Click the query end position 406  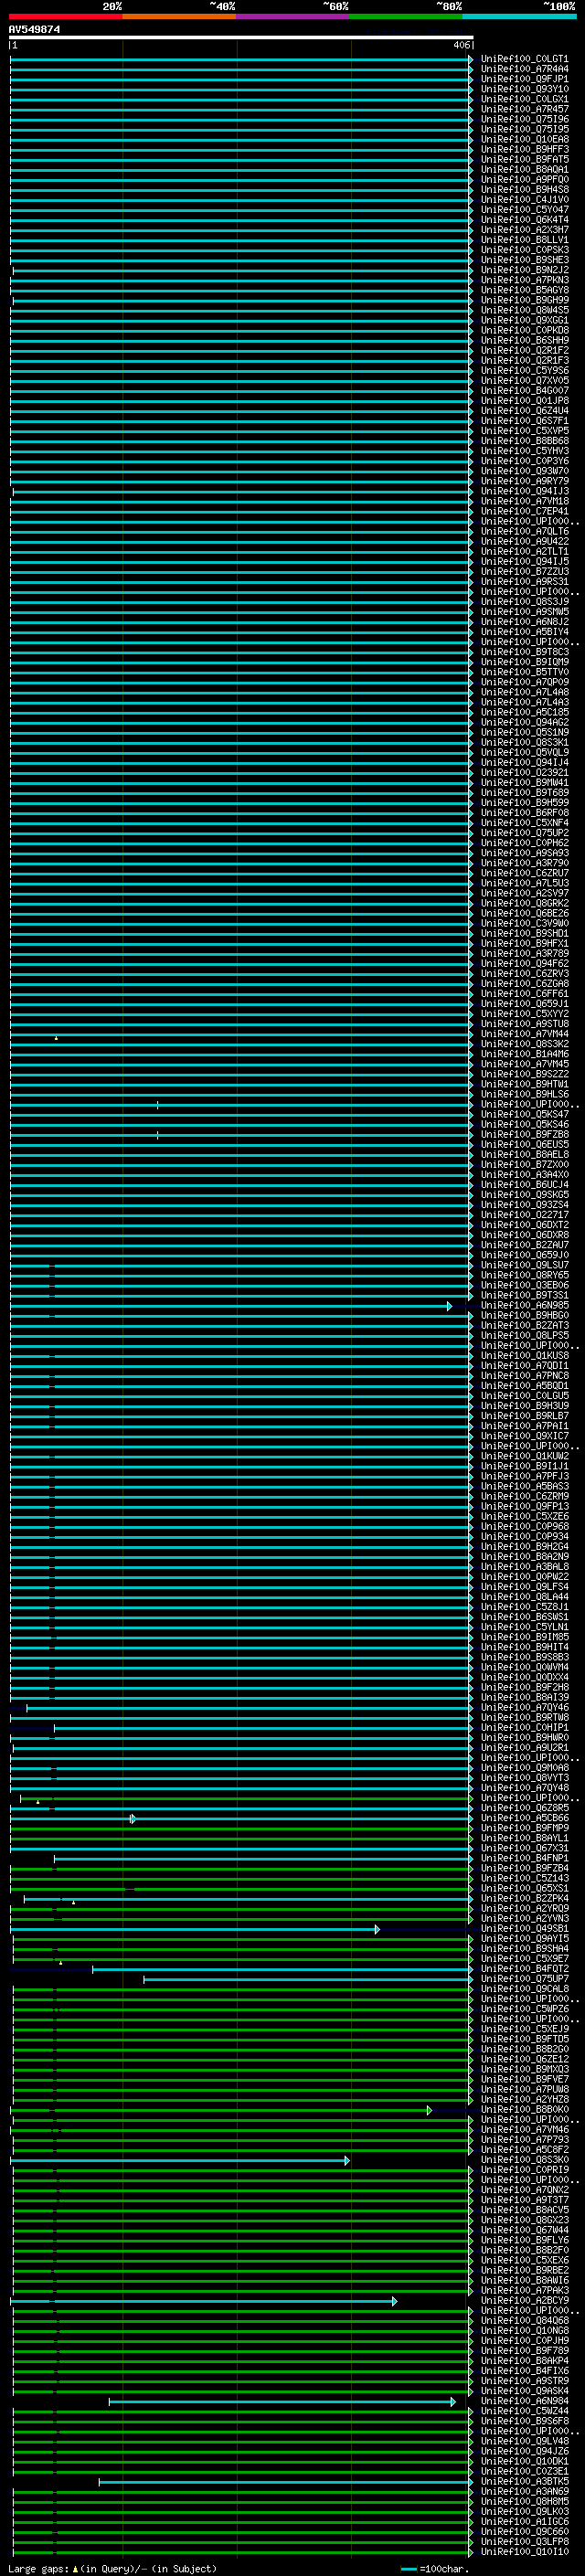461,45
